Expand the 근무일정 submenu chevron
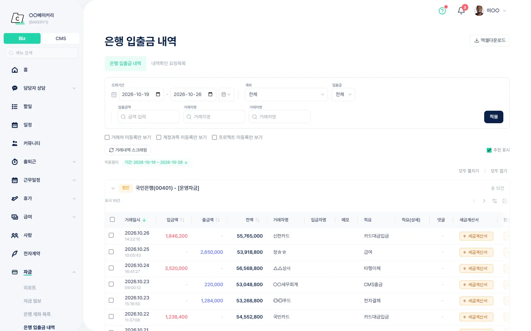Image resolution: width=531 pixels, height=331 pixels. (74, 180)
